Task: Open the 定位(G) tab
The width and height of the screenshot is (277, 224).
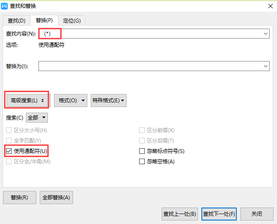Action: click(x=72, y=21)
